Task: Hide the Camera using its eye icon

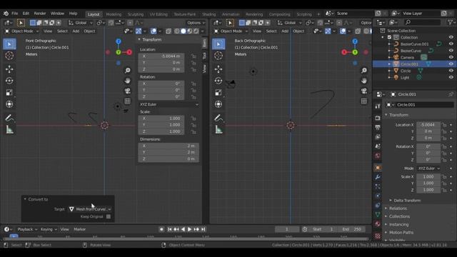Action: (451, 57)
